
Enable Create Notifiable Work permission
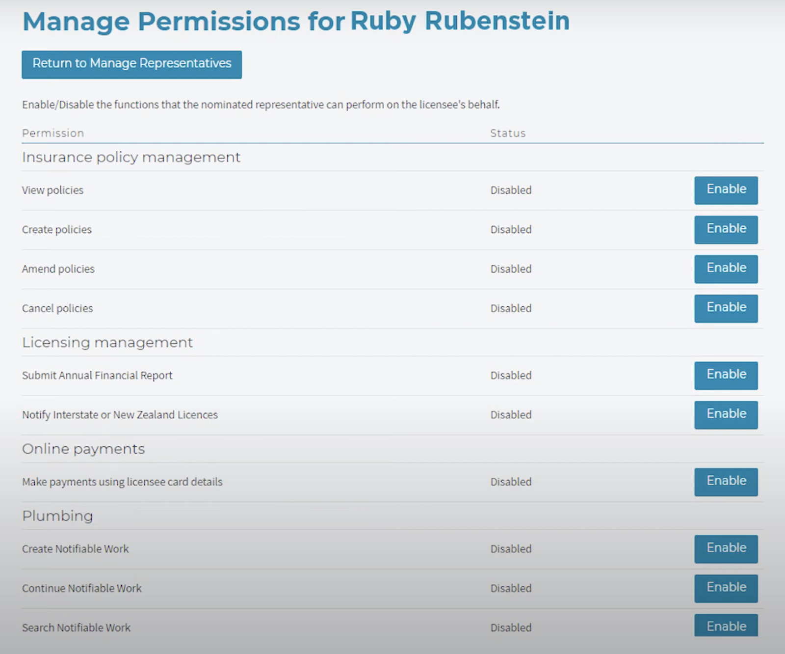(726, 548)
